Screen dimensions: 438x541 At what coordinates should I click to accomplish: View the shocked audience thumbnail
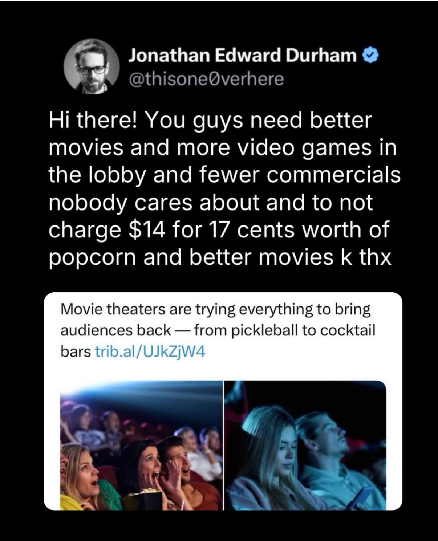tap(141, 445)
